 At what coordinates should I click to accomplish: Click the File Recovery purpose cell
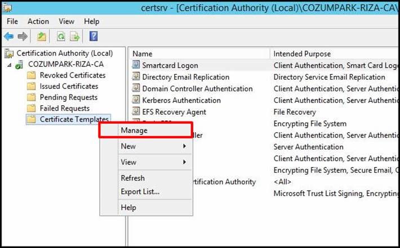[295, 112]
